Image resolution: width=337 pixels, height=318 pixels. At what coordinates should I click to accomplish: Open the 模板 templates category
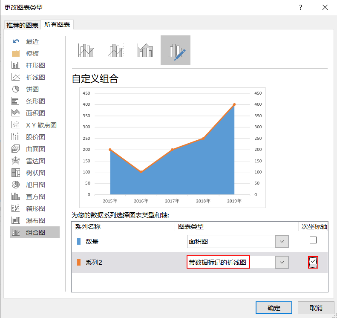35,53
